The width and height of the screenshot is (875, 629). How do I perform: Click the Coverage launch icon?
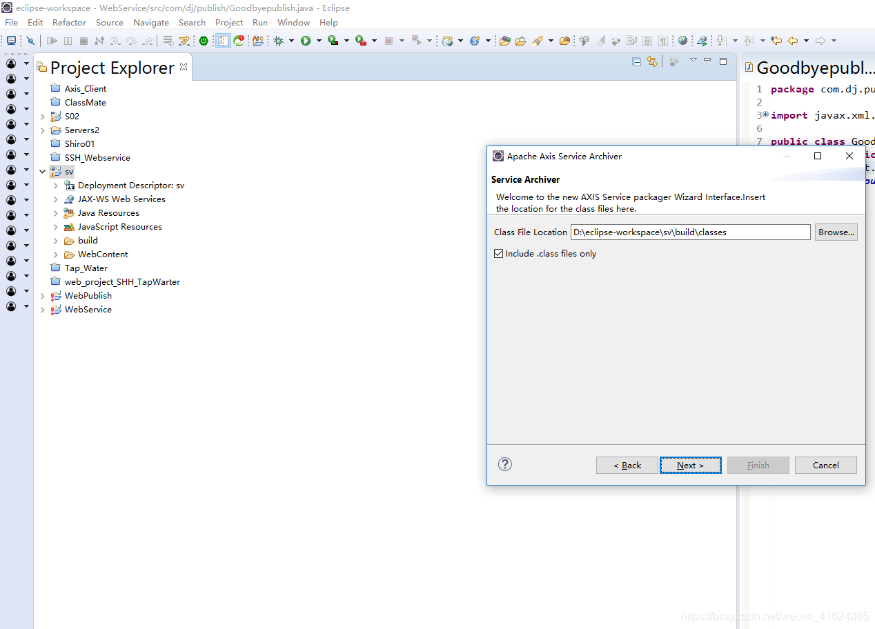point(333,41)
